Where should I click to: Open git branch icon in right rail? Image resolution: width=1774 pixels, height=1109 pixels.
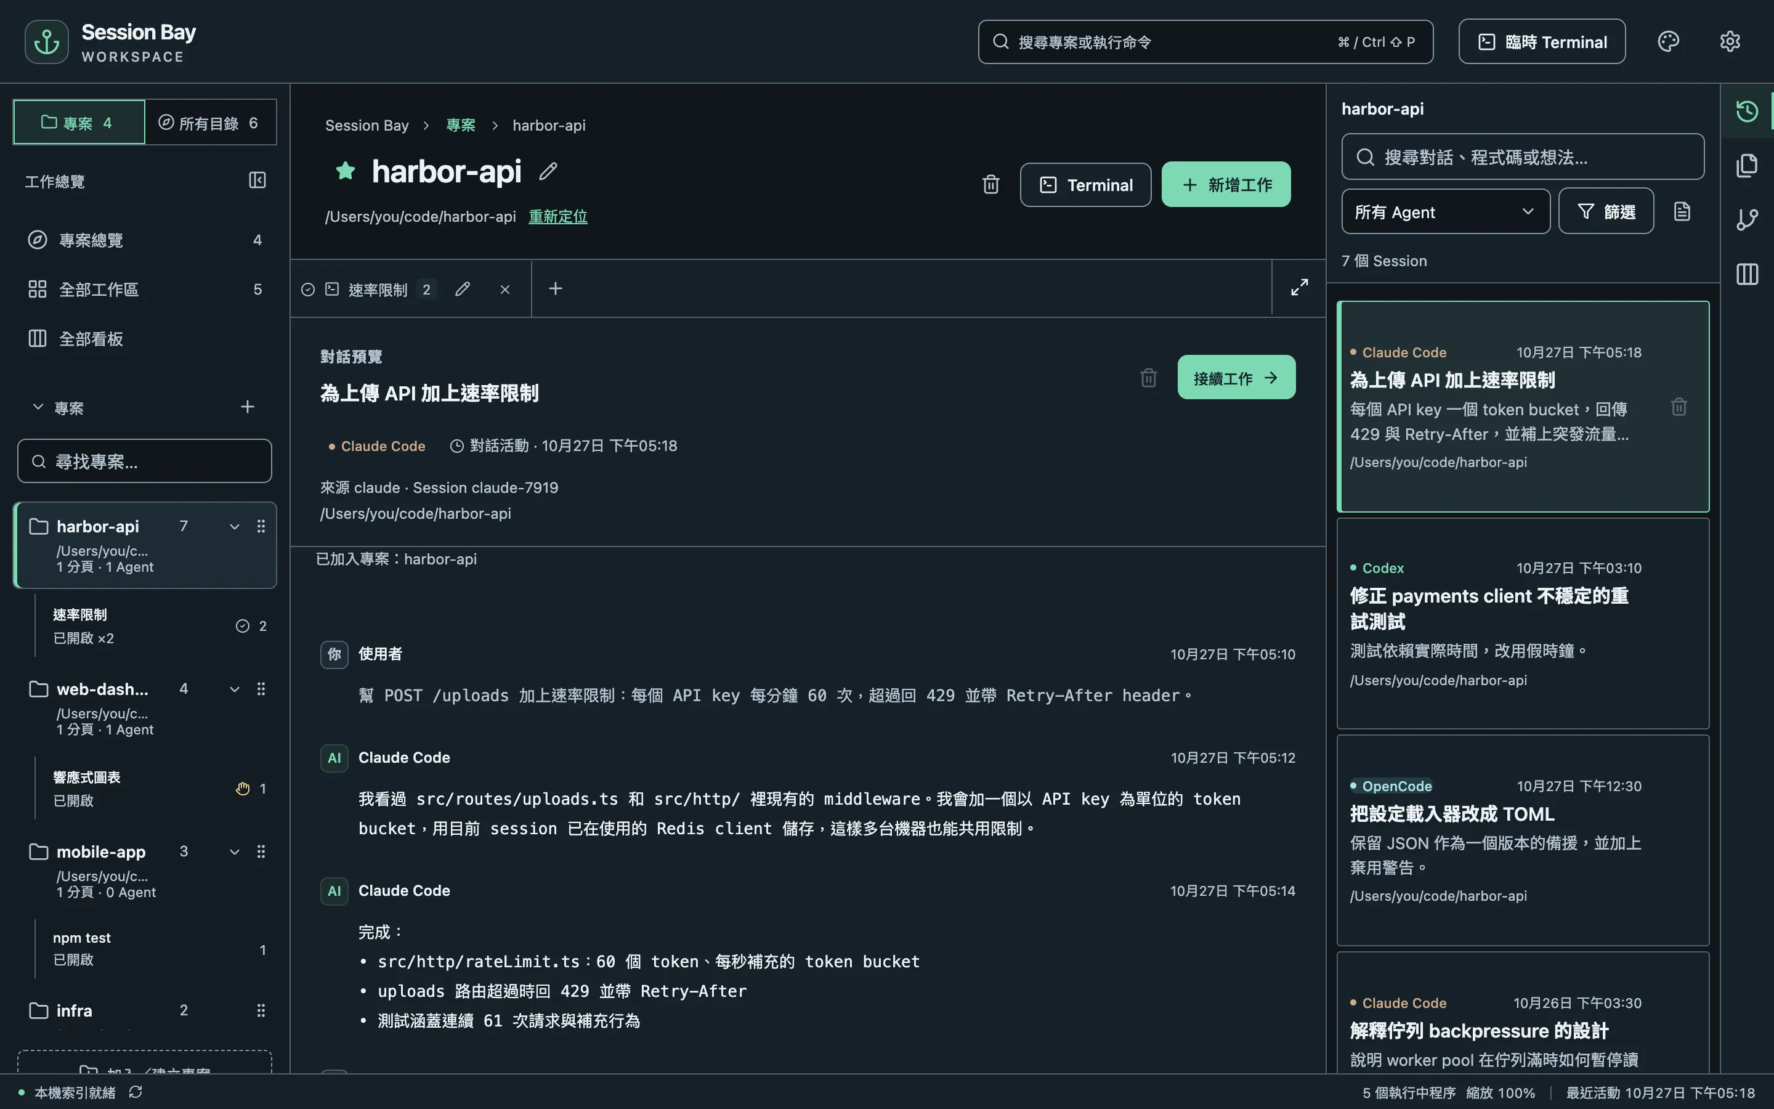(x=1747, y=220)
